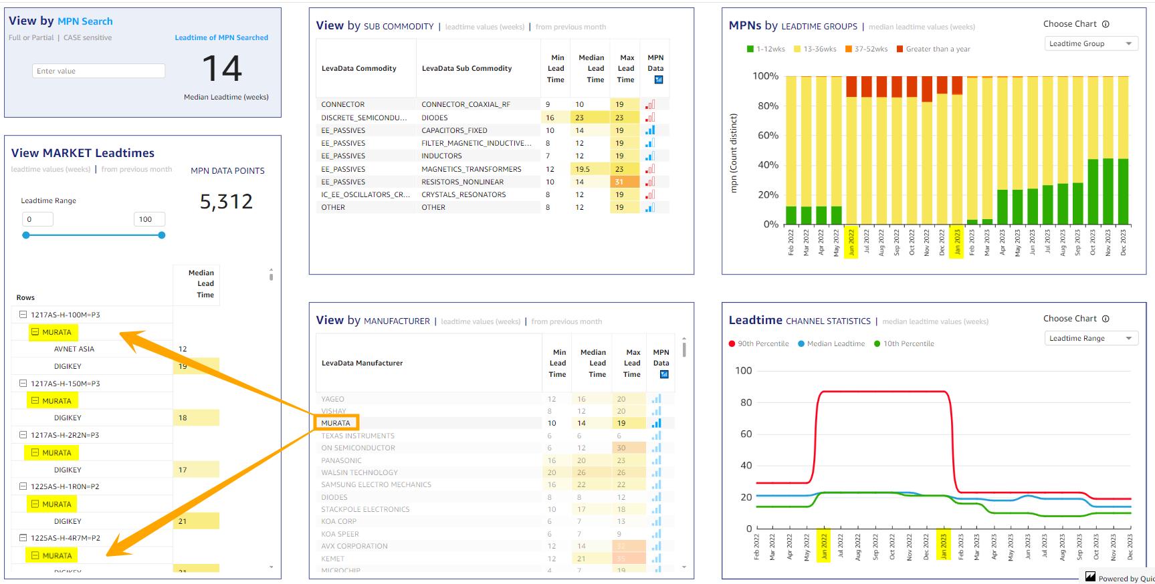
Task: Click the info icon beside Choose Chart in the MPNs by Leadtime Groups panel
Action: 1106,24
